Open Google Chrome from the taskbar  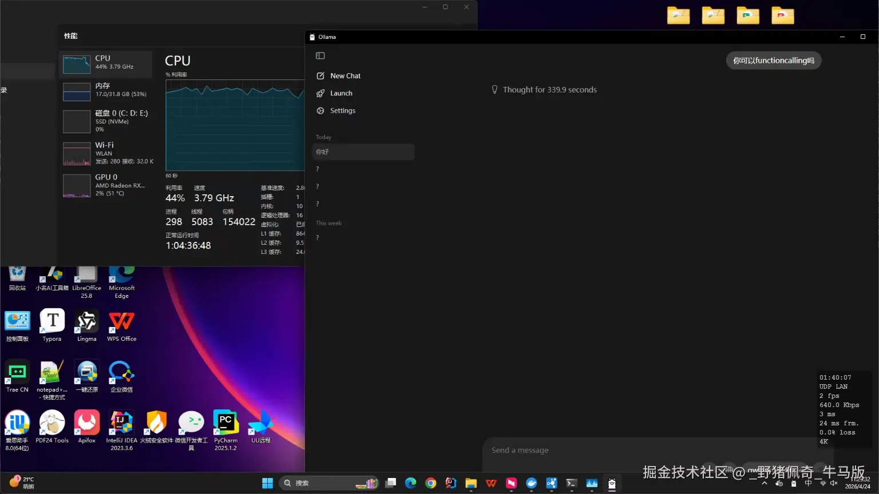[x=431, y=484]
